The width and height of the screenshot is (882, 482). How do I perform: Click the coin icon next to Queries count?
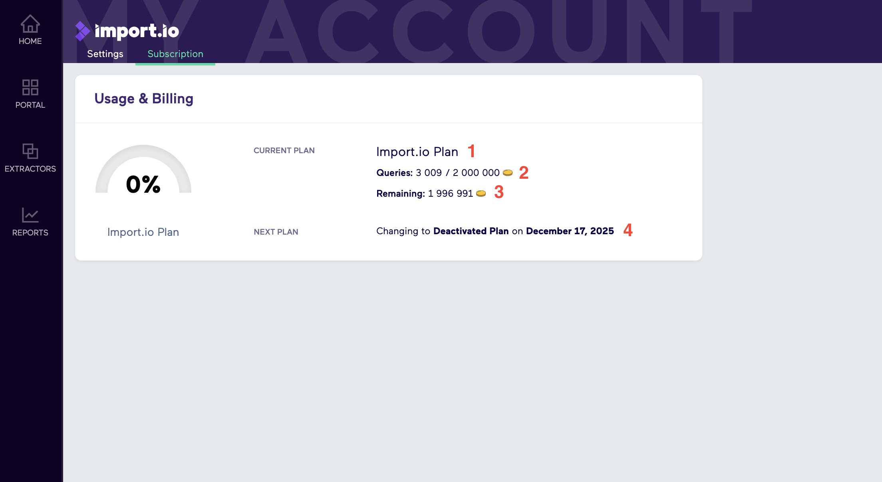coord(508,172)
